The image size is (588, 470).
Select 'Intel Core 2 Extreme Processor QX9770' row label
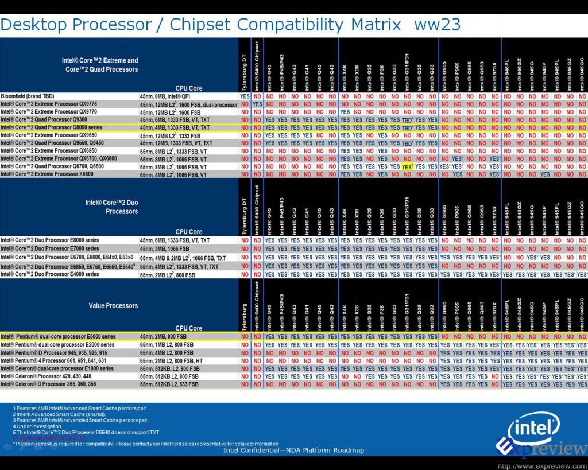click(x=49, y=112)
